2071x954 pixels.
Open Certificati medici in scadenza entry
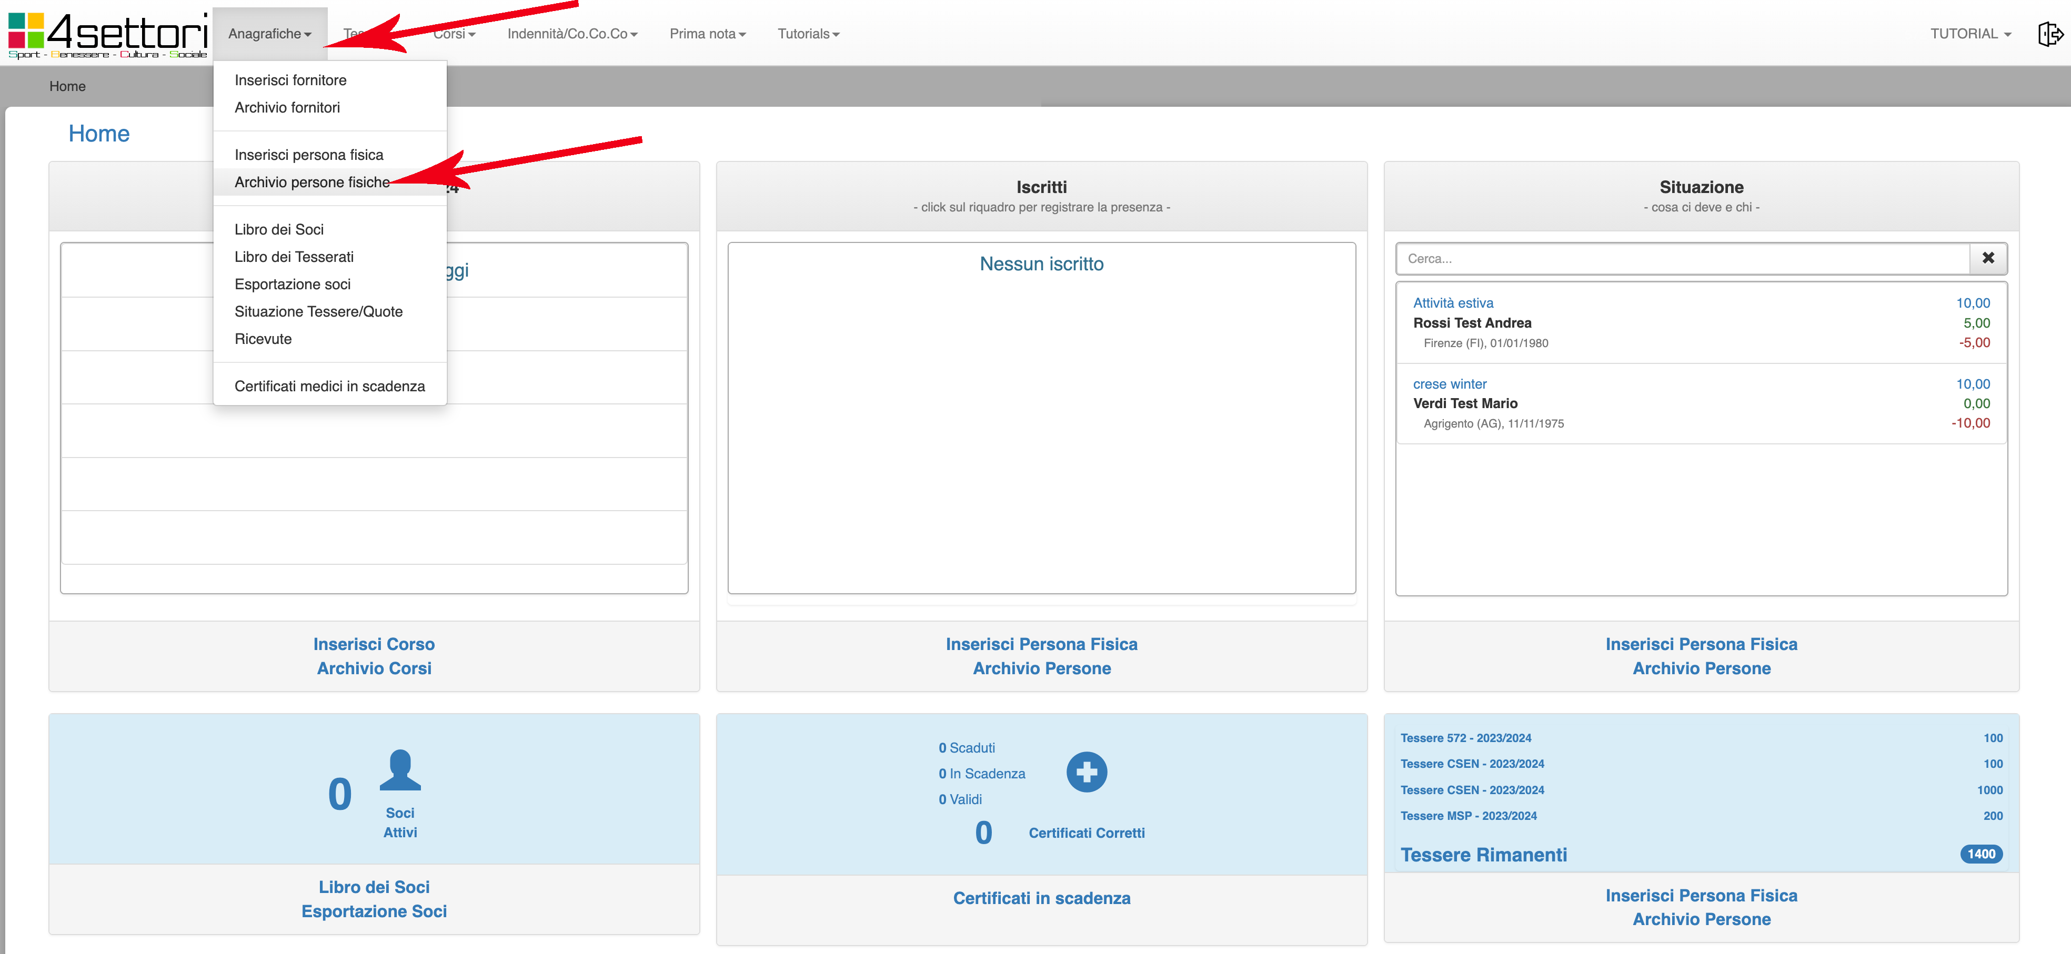pos(329,386)
